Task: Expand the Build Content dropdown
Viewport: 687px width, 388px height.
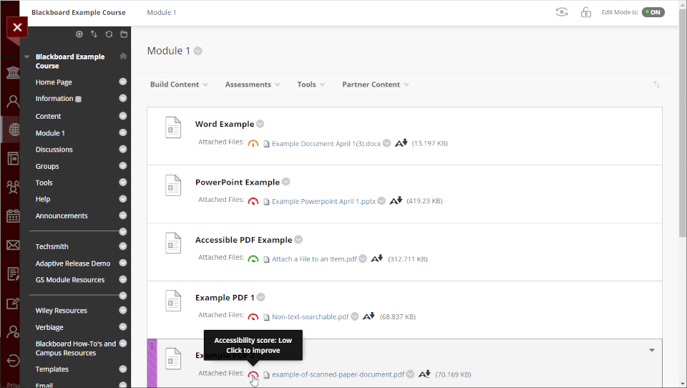Action: 179,84
